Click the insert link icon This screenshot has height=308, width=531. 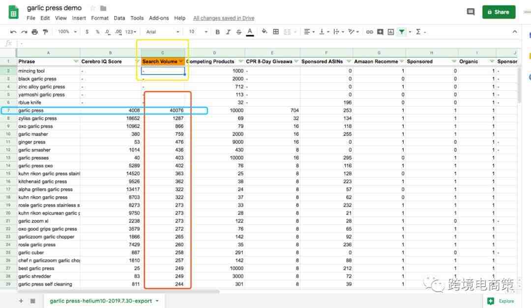(x=369, y=32)
